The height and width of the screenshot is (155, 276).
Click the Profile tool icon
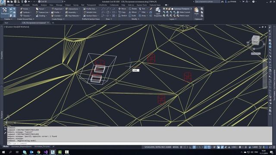coord(53,12)
